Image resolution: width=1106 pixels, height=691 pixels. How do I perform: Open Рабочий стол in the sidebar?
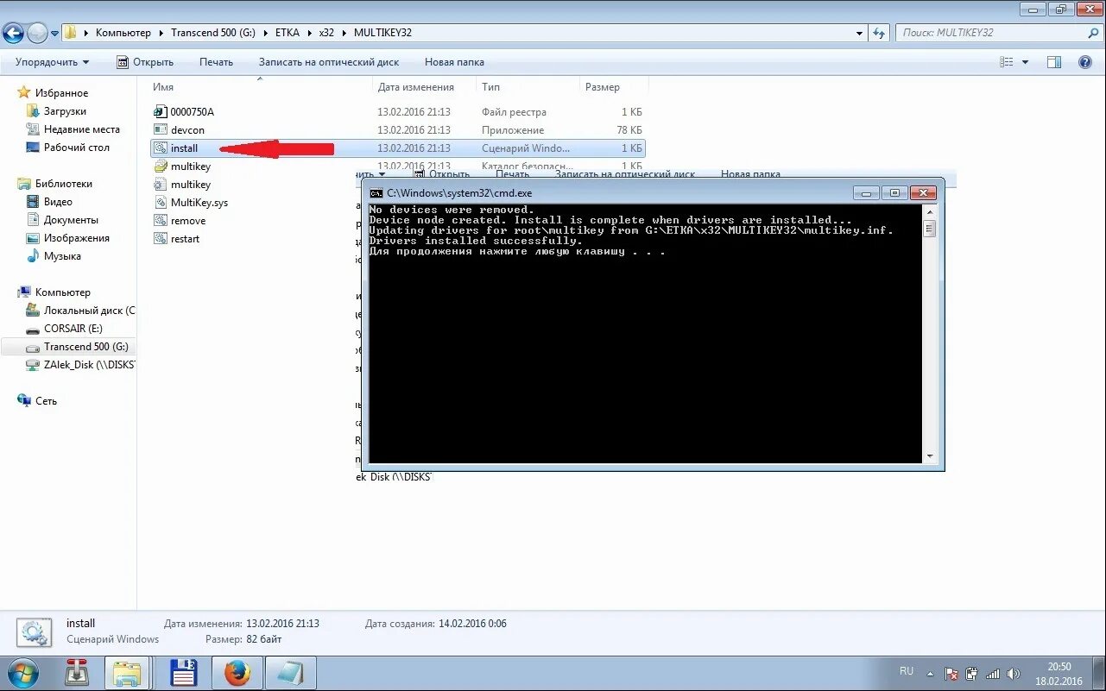[x=76, y=148]
